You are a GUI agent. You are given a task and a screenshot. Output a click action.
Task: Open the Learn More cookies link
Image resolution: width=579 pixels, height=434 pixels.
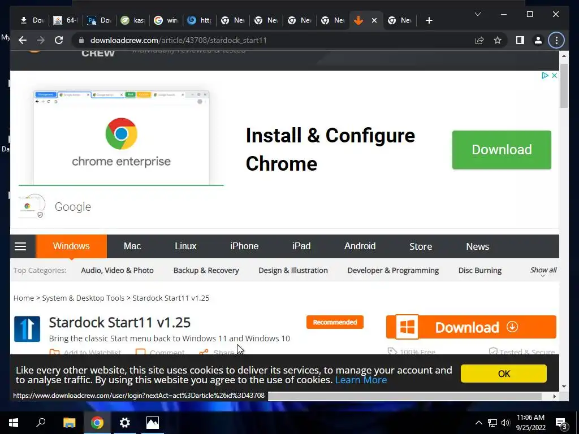[361, 380]
